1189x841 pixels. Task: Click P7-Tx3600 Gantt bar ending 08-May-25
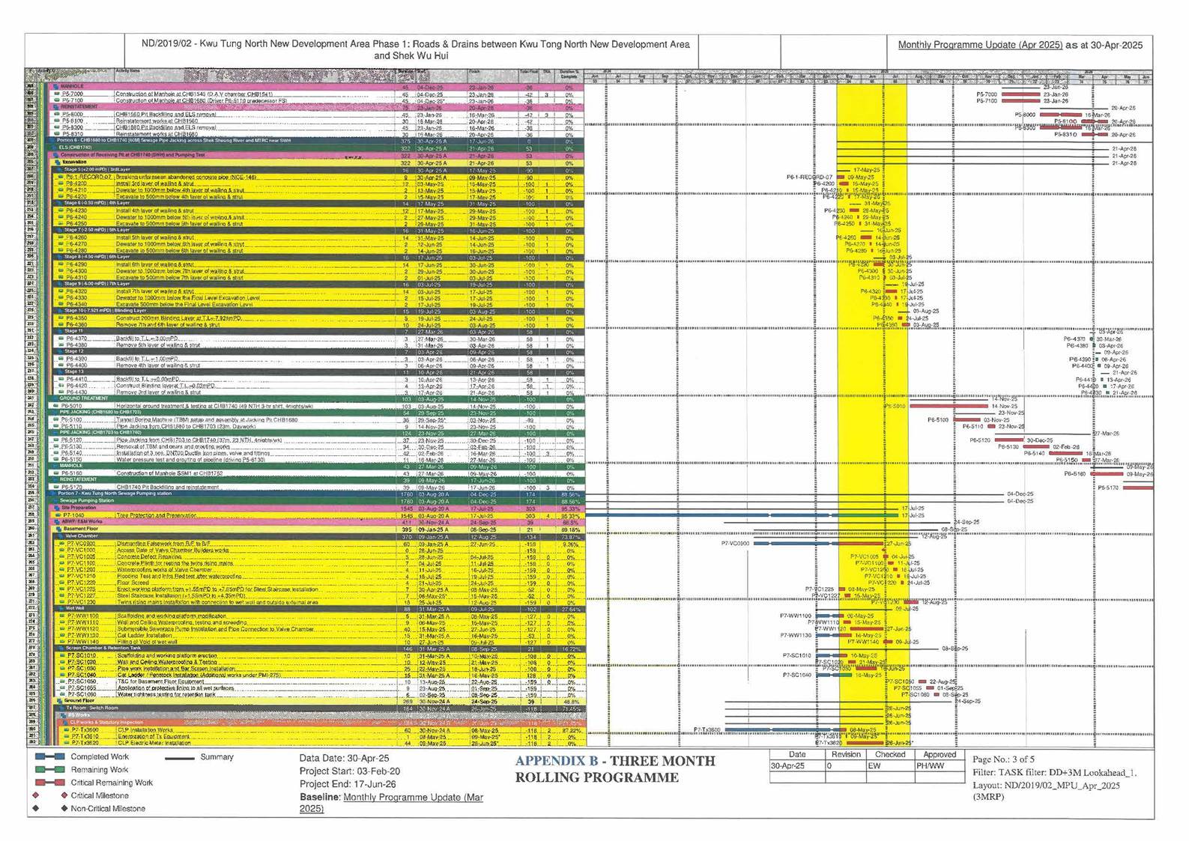(787, 729)
